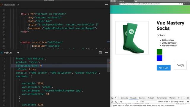Open the DevTools Network tab
Screen dimensions: 190x107
[151, 98]
